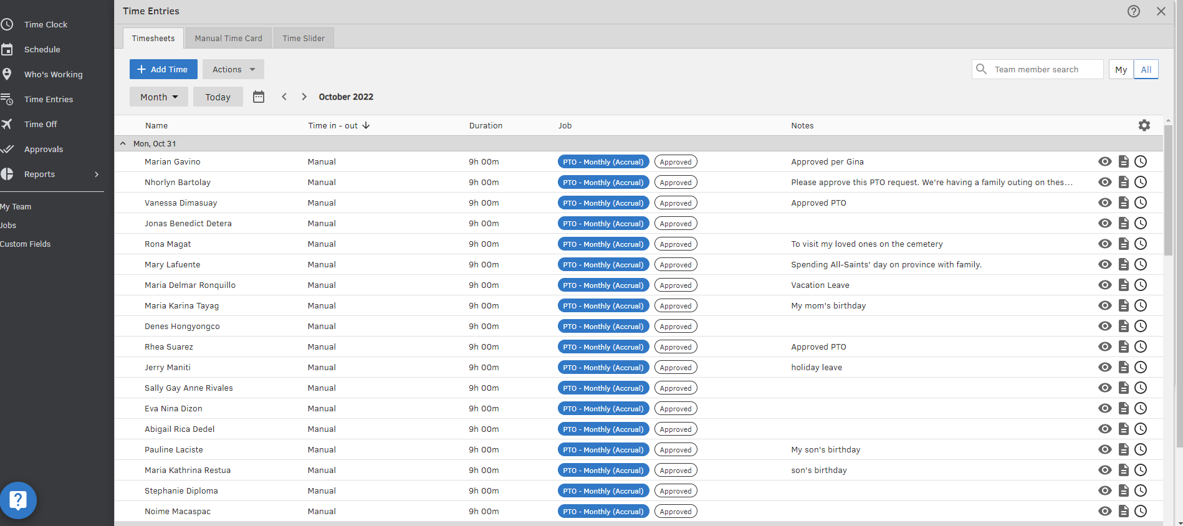The height and width of the screenshot is (526, 1183).
Task: Collapse the Mon, Oct 31 group
Action: coord(123,144)
